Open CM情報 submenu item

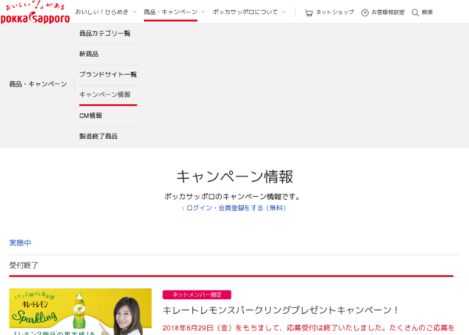pyautogui.click(x=91, y=116)
